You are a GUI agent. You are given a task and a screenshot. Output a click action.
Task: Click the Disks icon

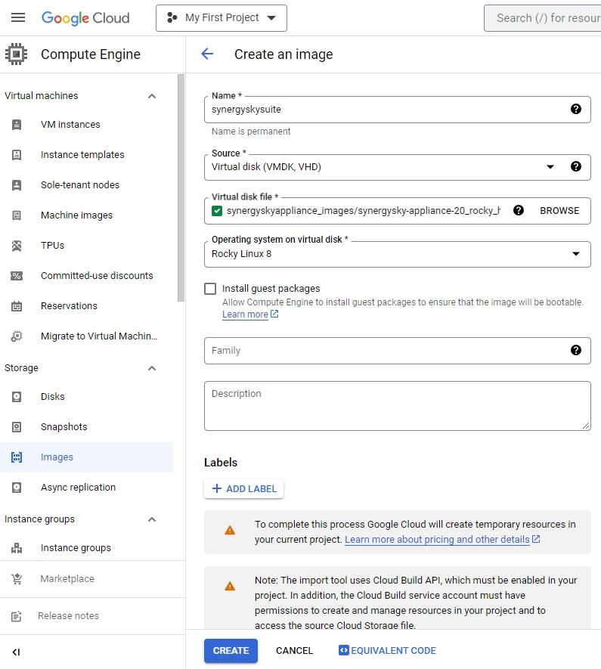coord(17,397)
